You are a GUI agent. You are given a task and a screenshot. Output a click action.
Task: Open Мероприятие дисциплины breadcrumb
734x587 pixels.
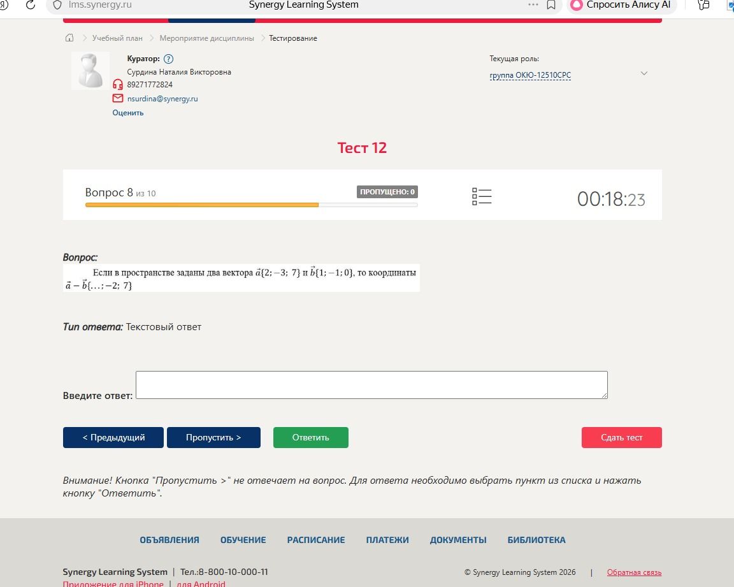tap(206, 38)
